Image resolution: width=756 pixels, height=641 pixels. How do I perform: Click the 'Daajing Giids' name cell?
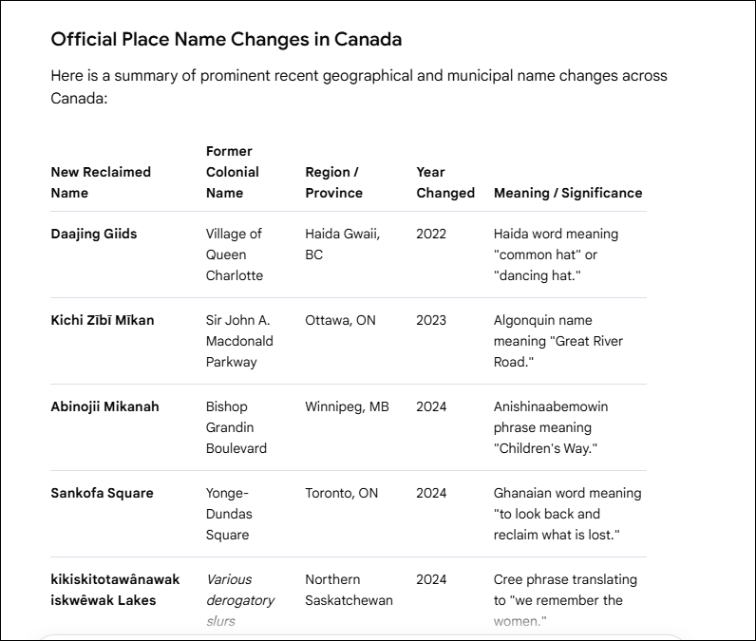[94, 234]
